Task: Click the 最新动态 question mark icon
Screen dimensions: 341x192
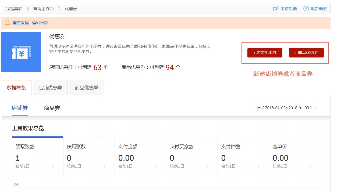Action: pos(306,9)
